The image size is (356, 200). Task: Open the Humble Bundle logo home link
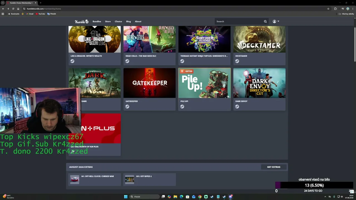[81, 21]
